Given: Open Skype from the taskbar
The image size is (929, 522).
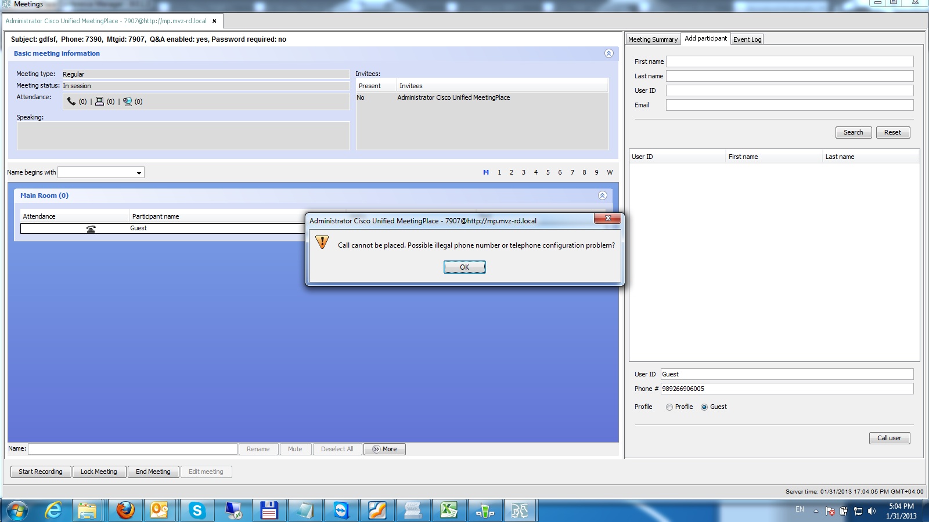Looking at the screenshot, I should 197,511.
